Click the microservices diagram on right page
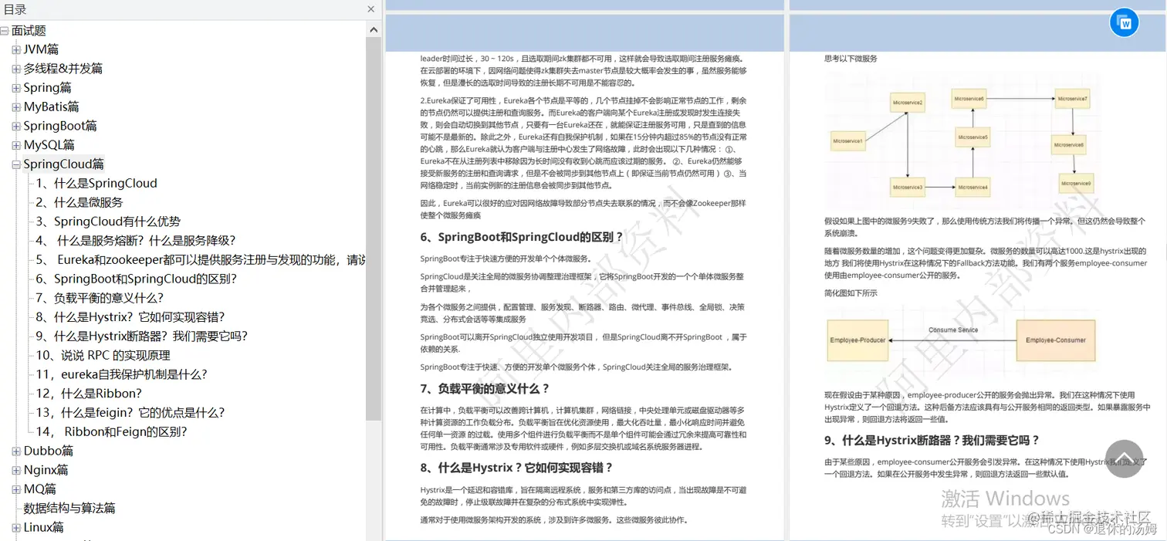 coord(964,140)
